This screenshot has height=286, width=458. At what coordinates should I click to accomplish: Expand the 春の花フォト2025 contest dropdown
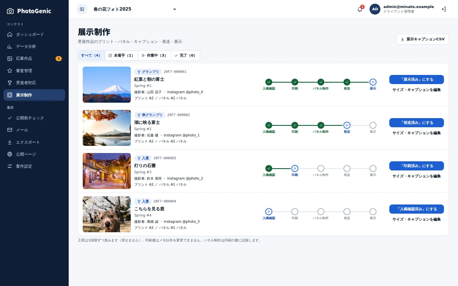135,9
